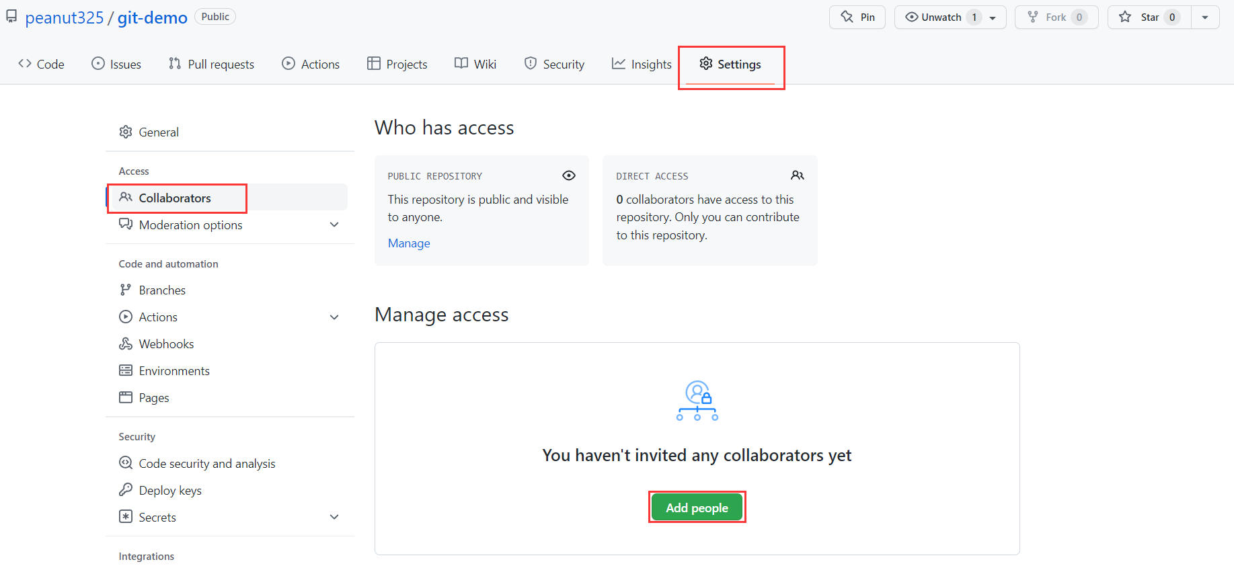Click the people icon beside Collaborators
This screenshot has width=1234, height=568.
click(x=126, y=197)
